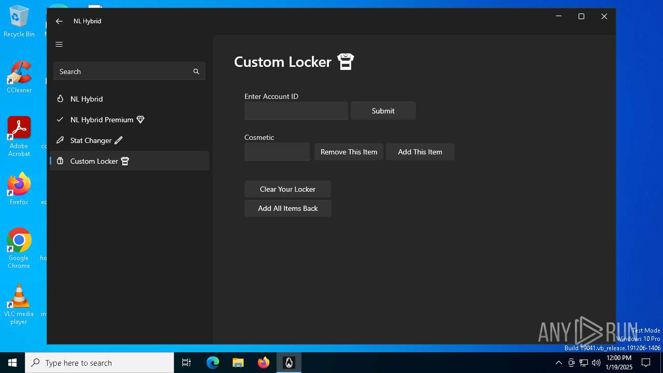The image size is (663, 373).
Task: Open the Windows Start menu
Action: click(12, 363)
